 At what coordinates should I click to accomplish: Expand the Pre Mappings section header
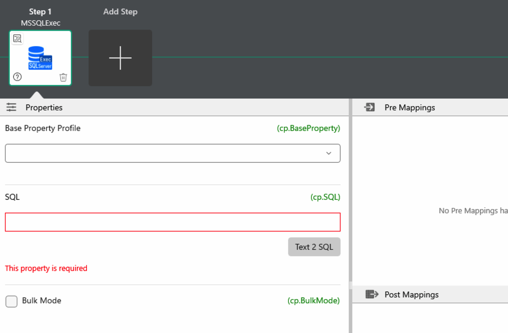click(x=409, y=107)
